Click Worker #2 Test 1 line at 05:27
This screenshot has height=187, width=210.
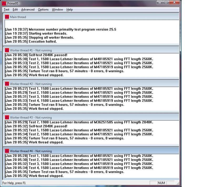click(x=79, y=88)
